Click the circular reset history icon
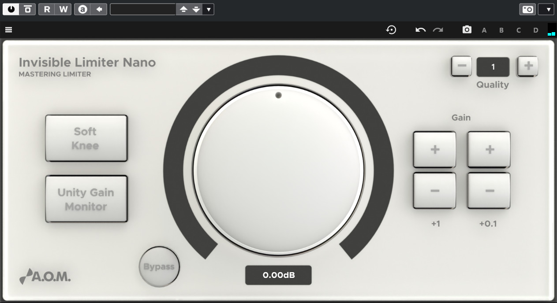 [391, 30]
